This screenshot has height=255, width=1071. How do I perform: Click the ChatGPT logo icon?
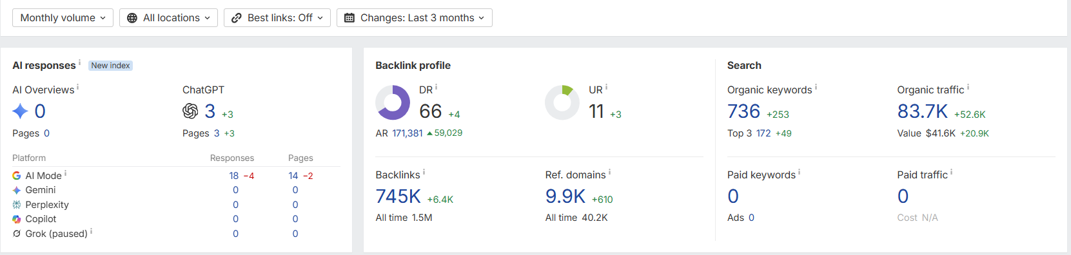tap(190, 111)
